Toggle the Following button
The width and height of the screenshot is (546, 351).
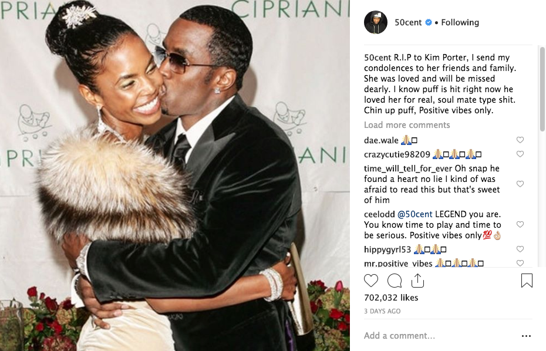tap(460, 22)
